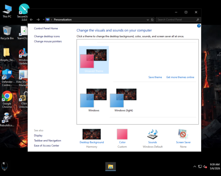Click the Refresh button in address bar

coord(152,20)
